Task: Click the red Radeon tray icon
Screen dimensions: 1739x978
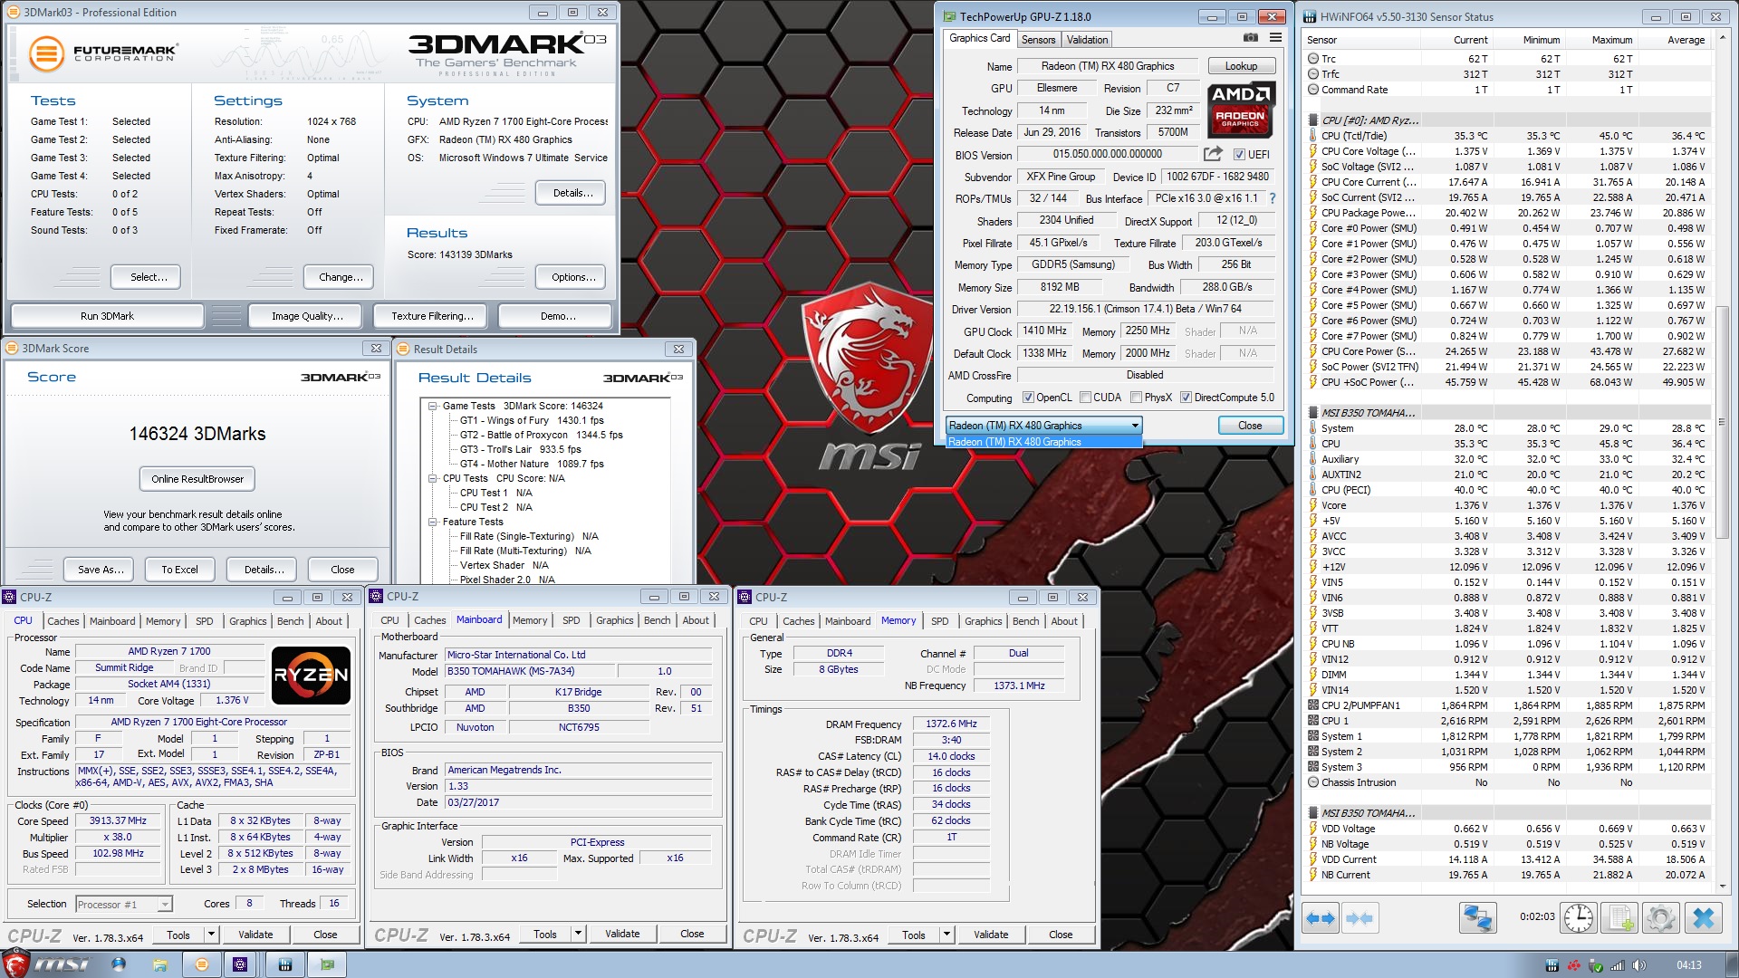Action: coord(1574,965)
